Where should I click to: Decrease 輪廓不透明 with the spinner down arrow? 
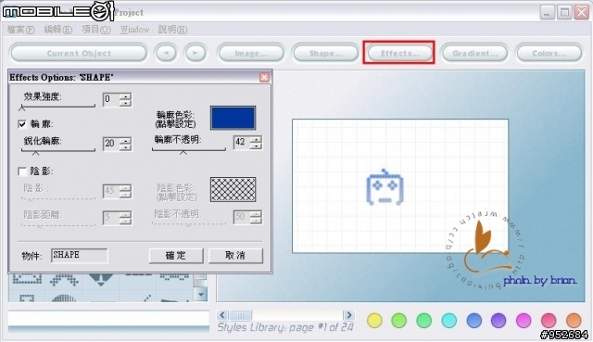click(x=256, y=146)
